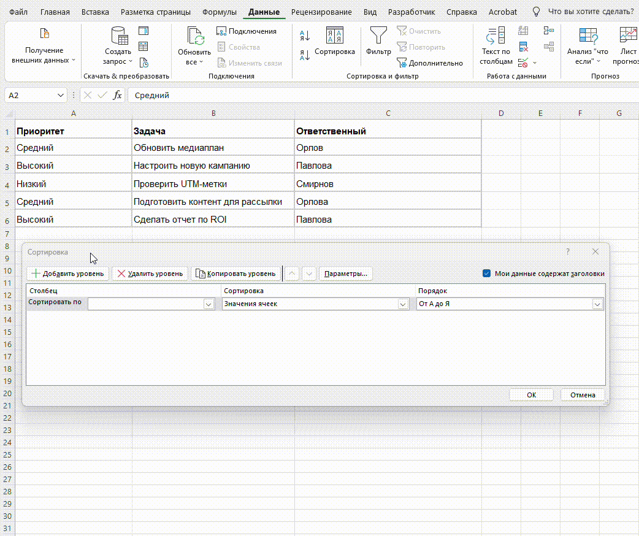
Task: Open the Вставка ribbon tab
Action: [x=95, y=12]
